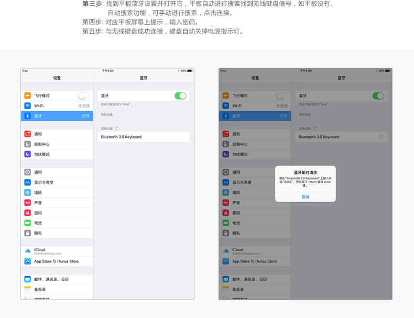The width and height of the screenshot is (414, 318).
Task: Tap Control Center (控制中心) icon in right iPad
Action: tap(225, 144)
